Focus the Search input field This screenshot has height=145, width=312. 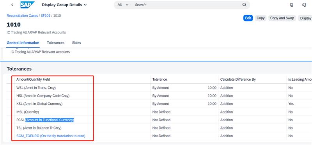point(187,5)
